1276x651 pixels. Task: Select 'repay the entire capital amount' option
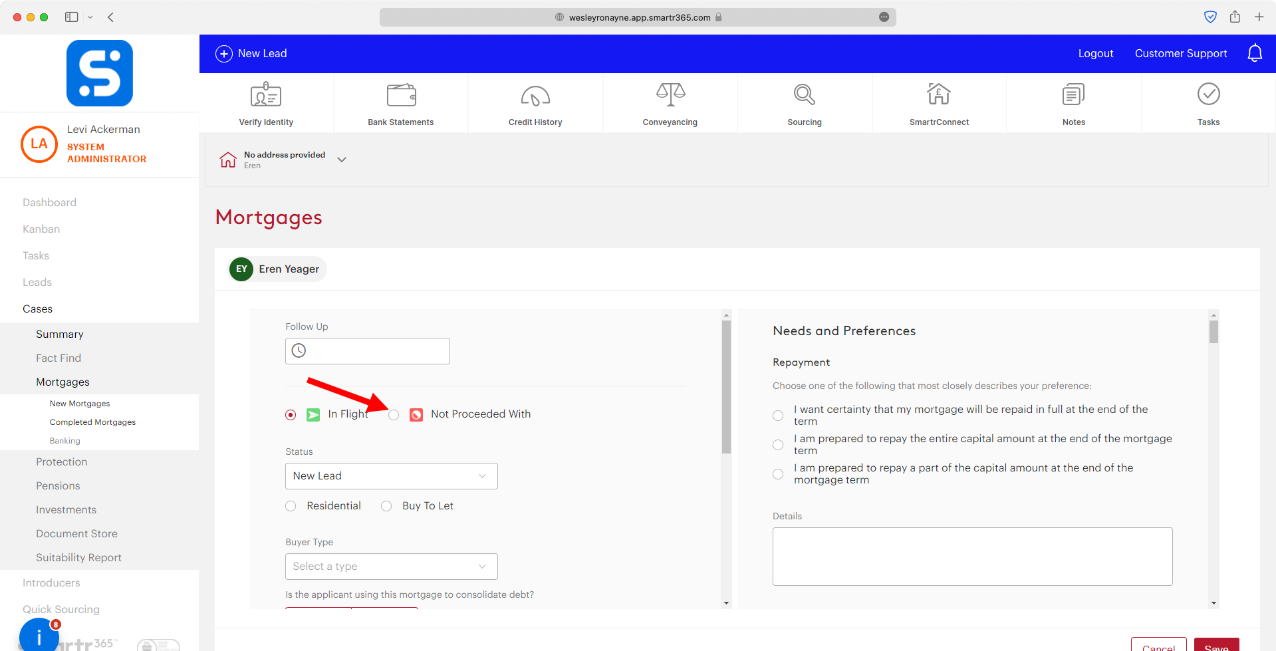(778, 445)
